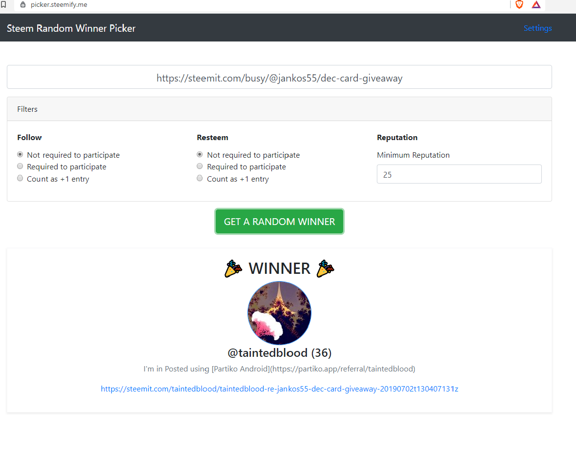The image size is (576, 452).
Task: Select Resteem 'Count as +1 entry'
Action: click(200, 178)
